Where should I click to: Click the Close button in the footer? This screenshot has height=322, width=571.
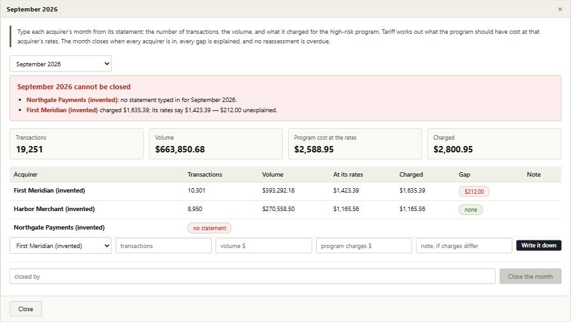25,309
